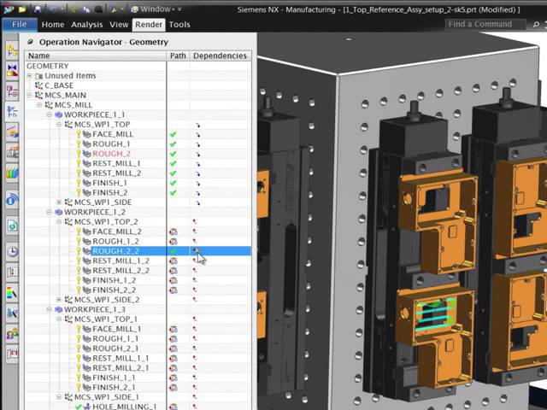Open the Assembly Navigator sidebar tab
The height and width of the screenshot is (410, 547).
point(12,50)
